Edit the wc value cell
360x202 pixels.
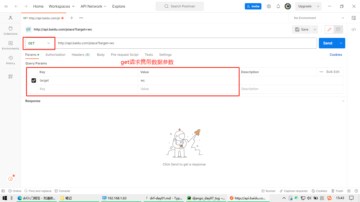coord(188,80)
